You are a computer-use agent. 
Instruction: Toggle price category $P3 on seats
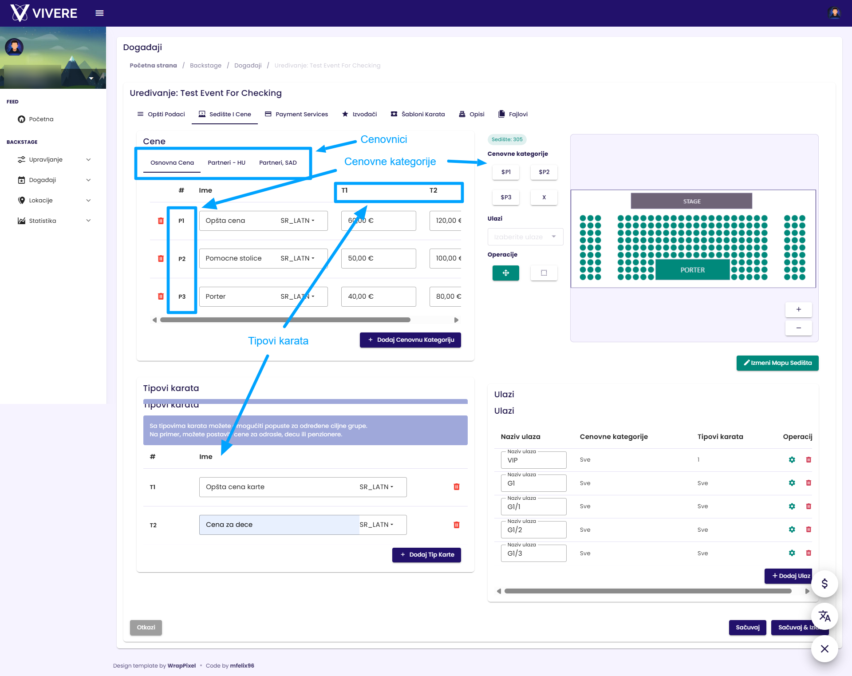pos(506,197)
